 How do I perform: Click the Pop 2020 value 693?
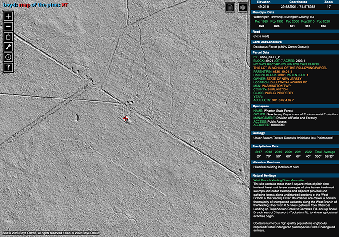click(323, 26)
